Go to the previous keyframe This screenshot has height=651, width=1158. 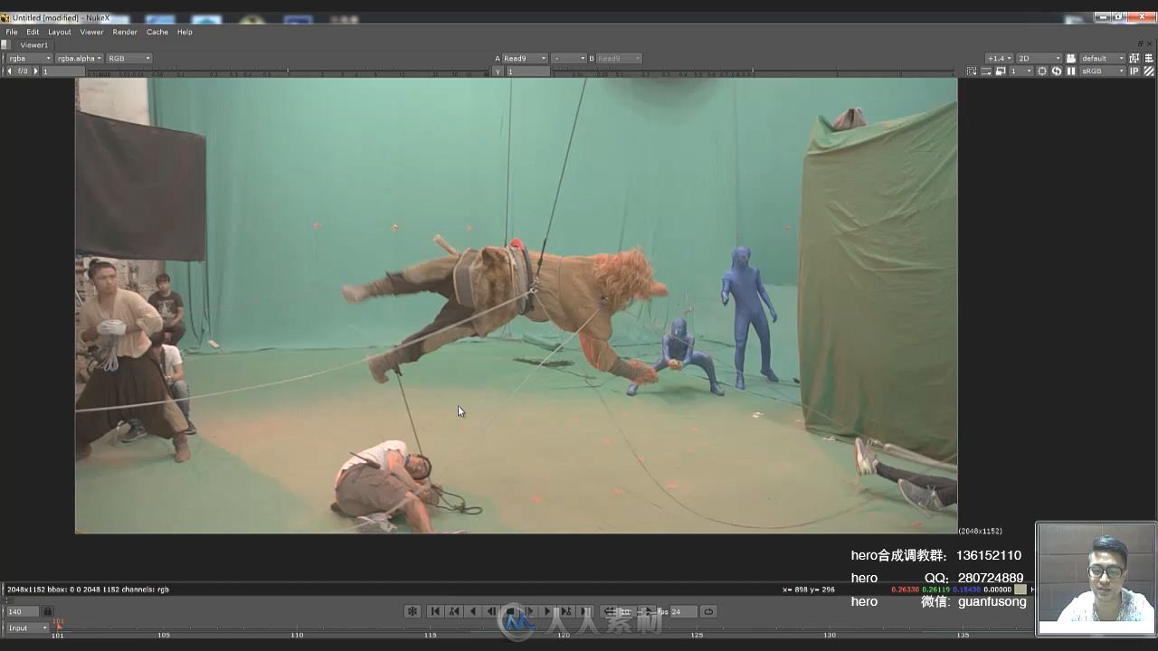pyautogui.click(x=454, y=611)
